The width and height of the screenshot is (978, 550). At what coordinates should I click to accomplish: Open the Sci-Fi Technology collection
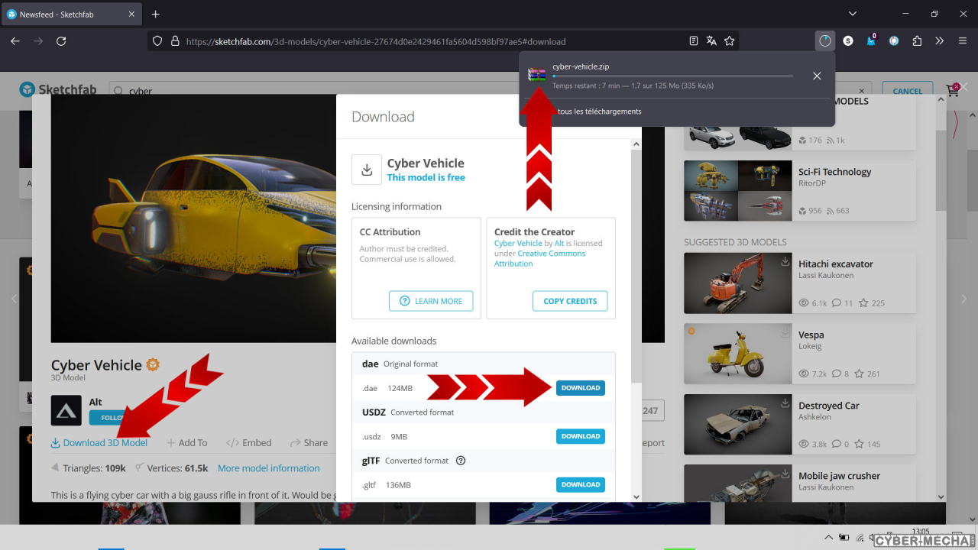[x=799, y=191]
